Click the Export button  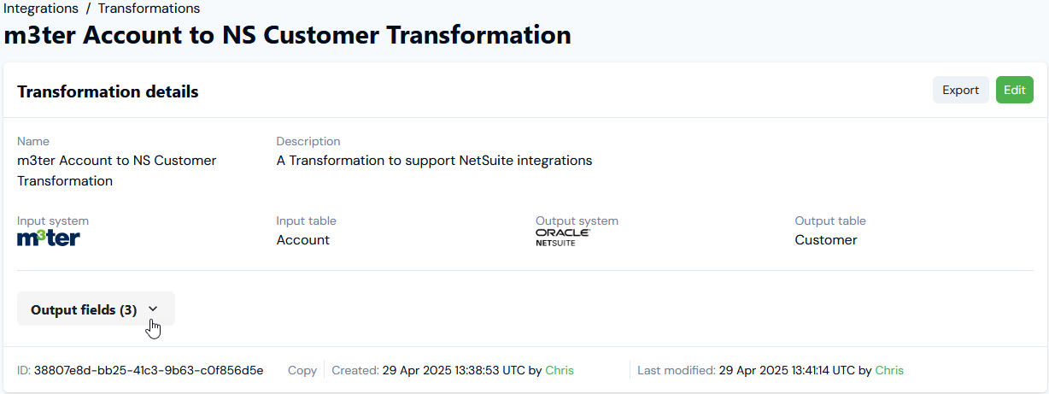(960, 90)
